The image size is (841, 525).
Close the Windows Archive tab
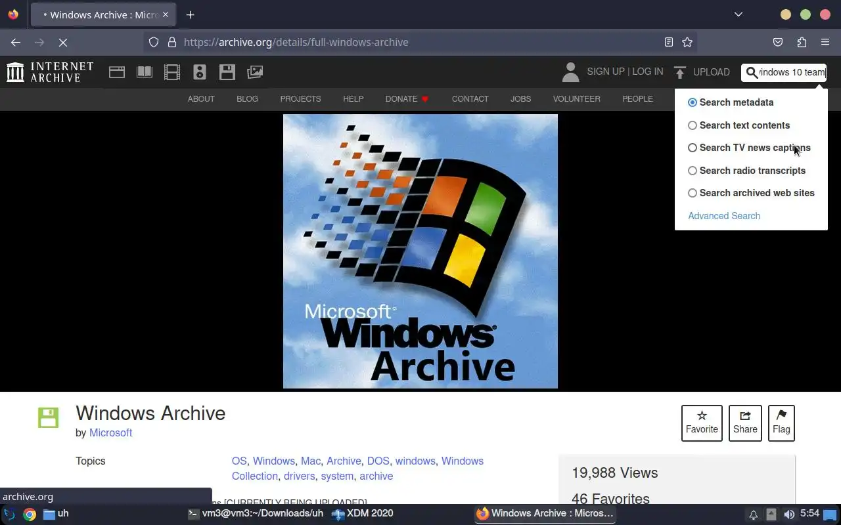point(166,14)
